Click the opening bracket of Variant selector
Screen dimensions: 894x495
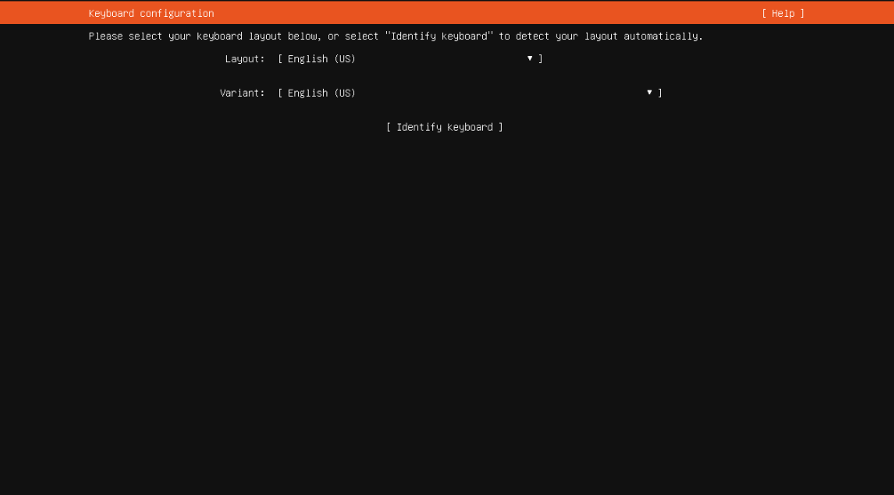[x=280, y=93]
